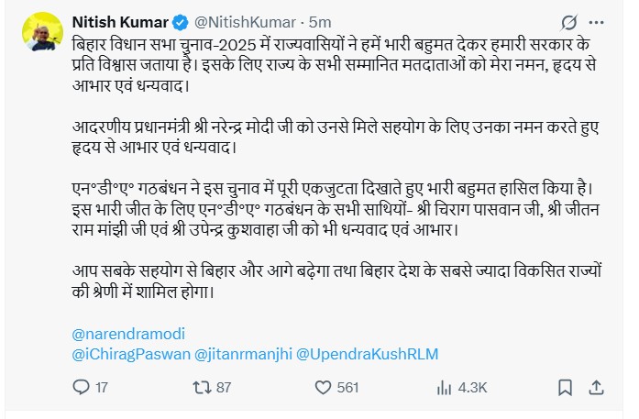This screenshot has height=419, width=639.
Task: Click the reply speech bubble icon
Action: [82, 387]
